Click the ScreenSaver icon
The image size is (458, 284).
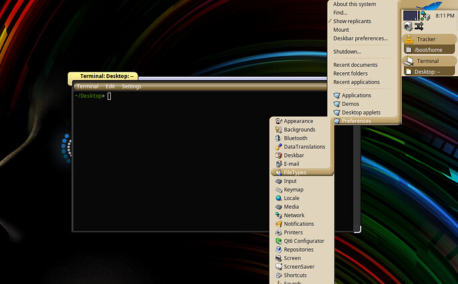click(x=279, y=267)
